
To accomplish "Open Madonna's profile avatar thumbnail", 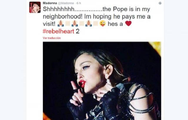I will 35,7.
